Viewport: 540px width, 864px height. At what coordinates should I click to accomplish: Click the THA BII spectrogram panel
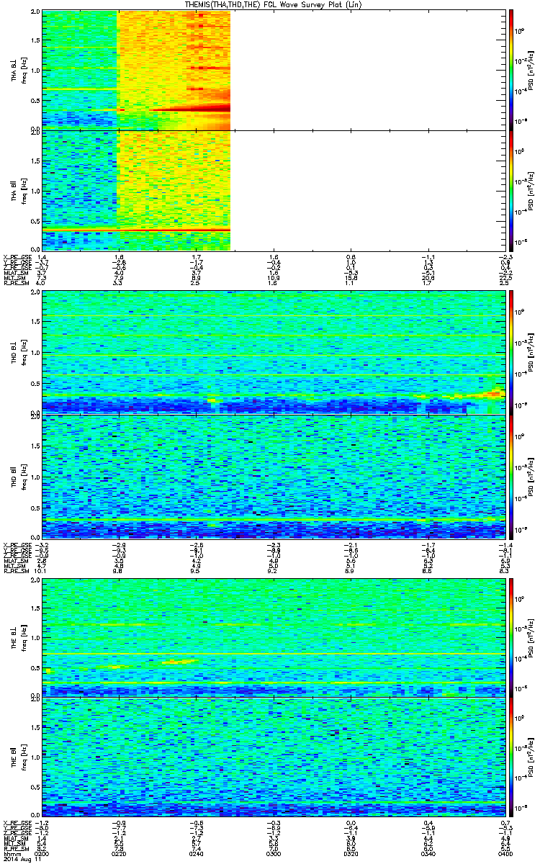(274, 189)
